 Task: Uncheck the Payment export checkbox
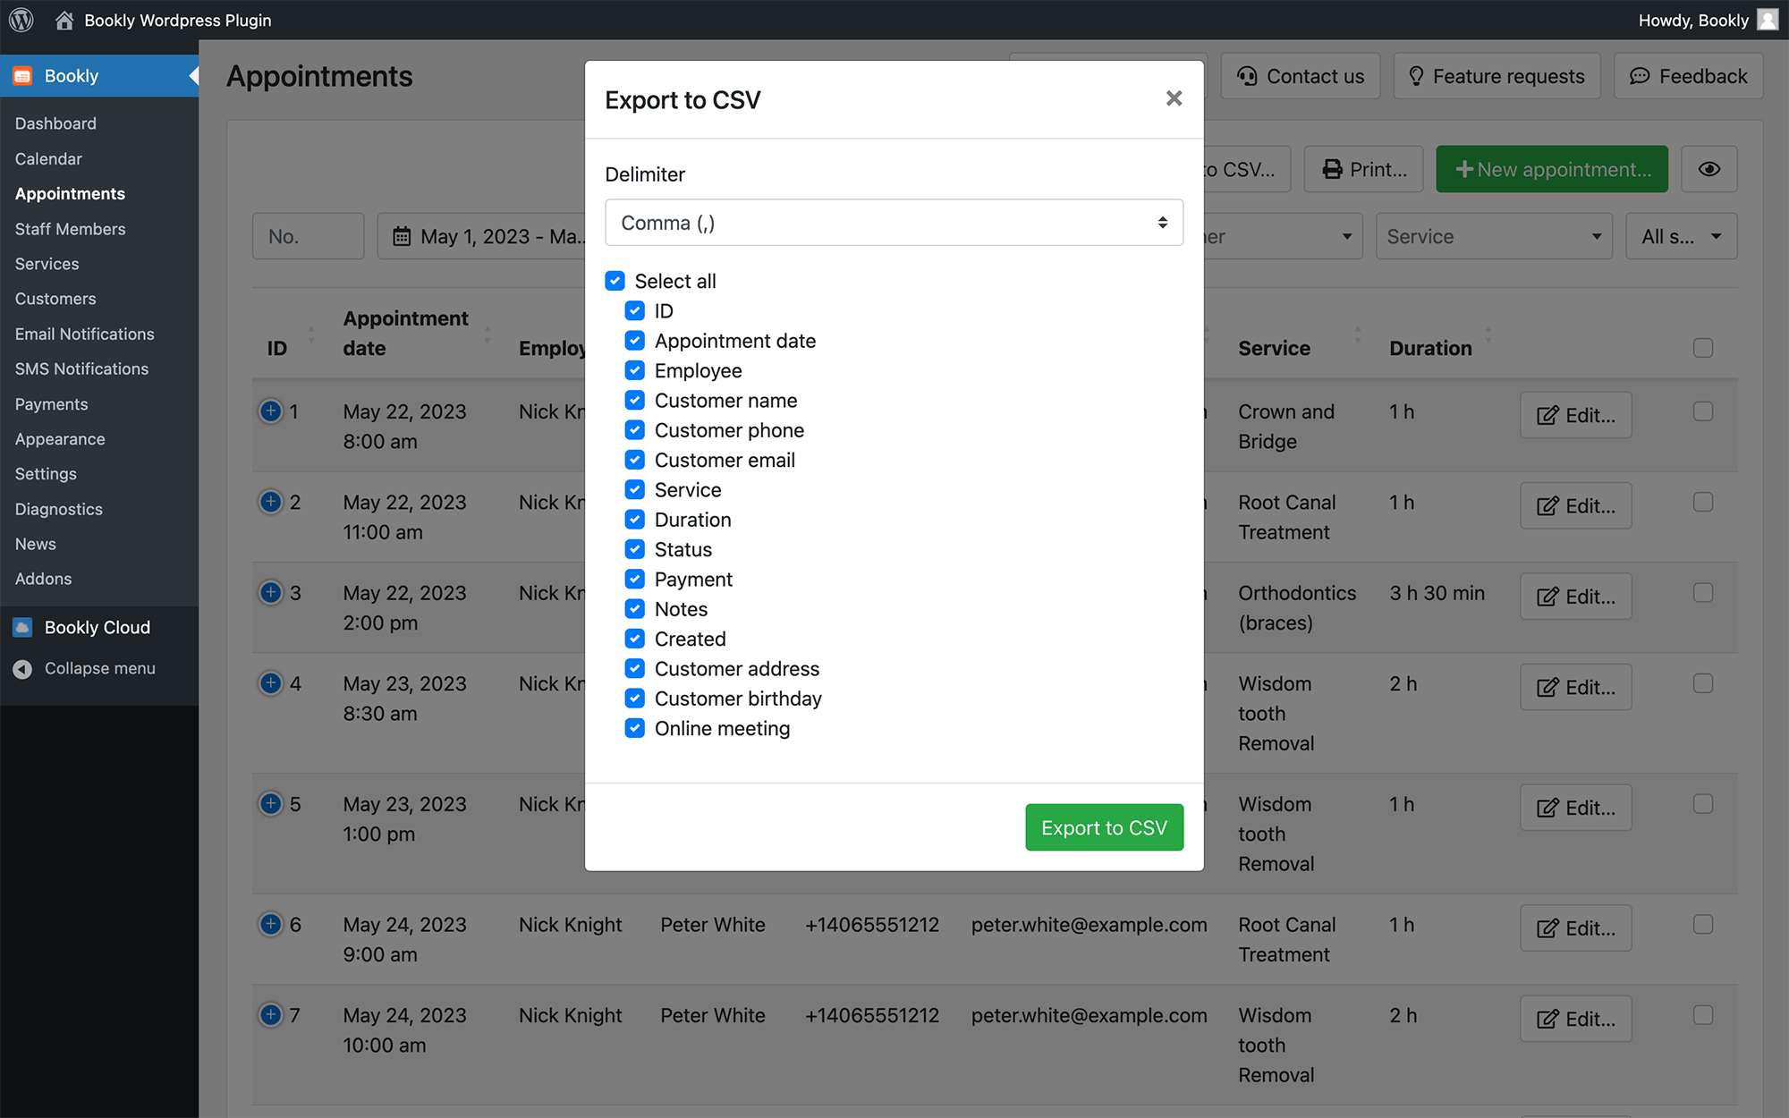coord(634,580)
